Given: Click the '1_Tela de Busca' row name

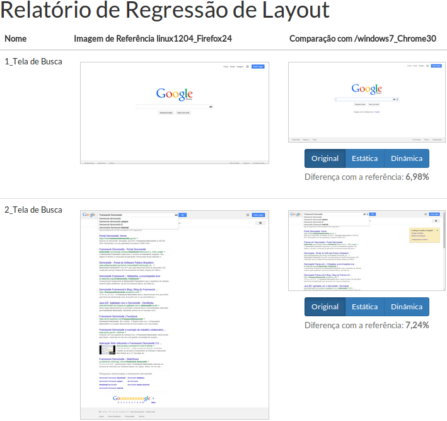Looking at the screenshot, I should [x=33, y=61].
